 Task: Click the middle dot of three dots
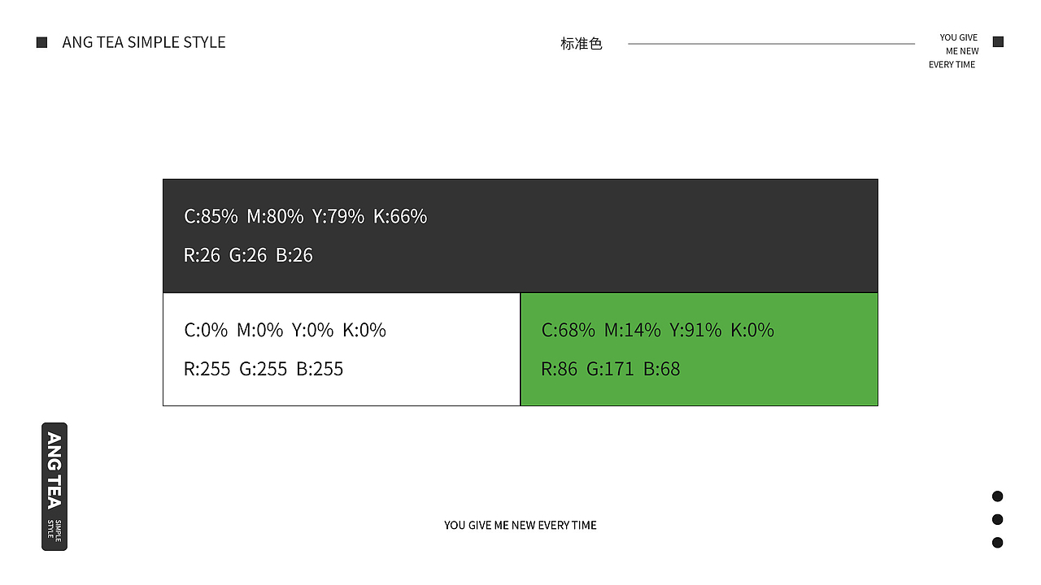point(997,519)
